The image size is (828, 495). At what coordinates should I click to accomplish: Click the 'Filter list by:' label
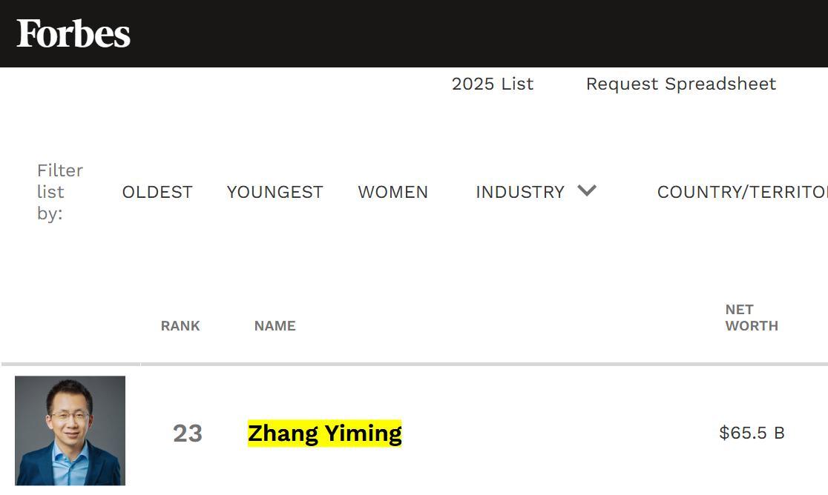(x=59, y=192)
